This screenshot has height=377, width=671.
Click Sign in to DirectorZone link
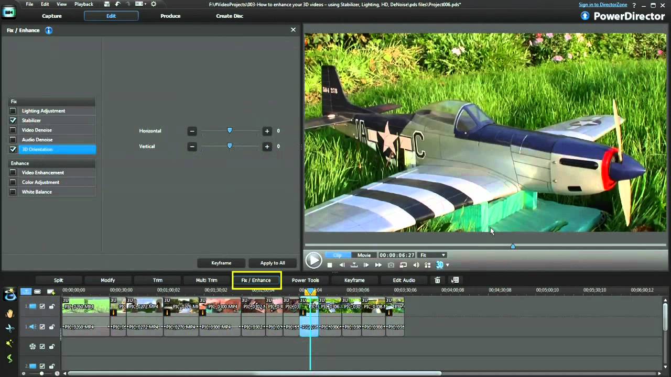603,5
